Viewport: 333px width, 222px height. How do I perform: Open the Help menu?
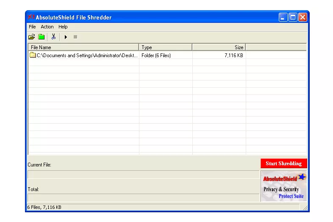pos(63,27)
